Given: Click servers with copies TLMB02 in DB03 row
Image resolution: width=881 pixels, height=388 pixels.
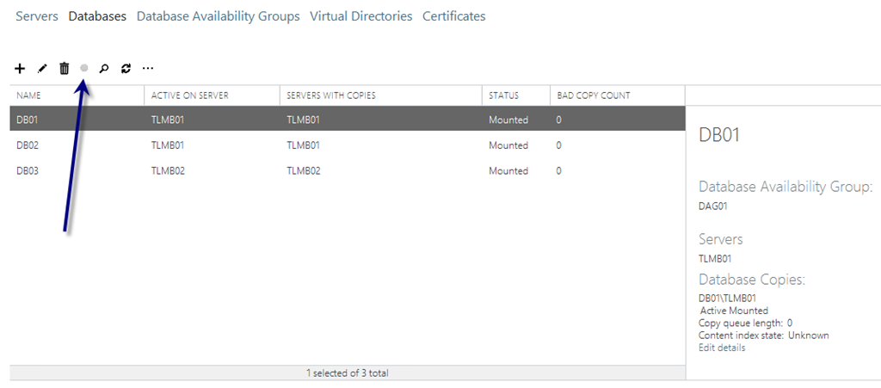Looking at the screenshot, I should pos(304,170).
